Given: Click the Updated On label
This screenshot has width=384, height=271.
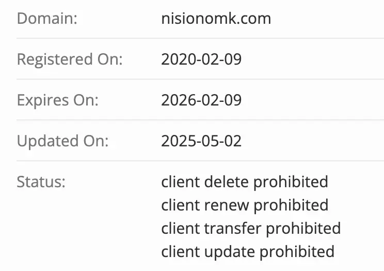Looking at the screenshot, I should 62,141.
